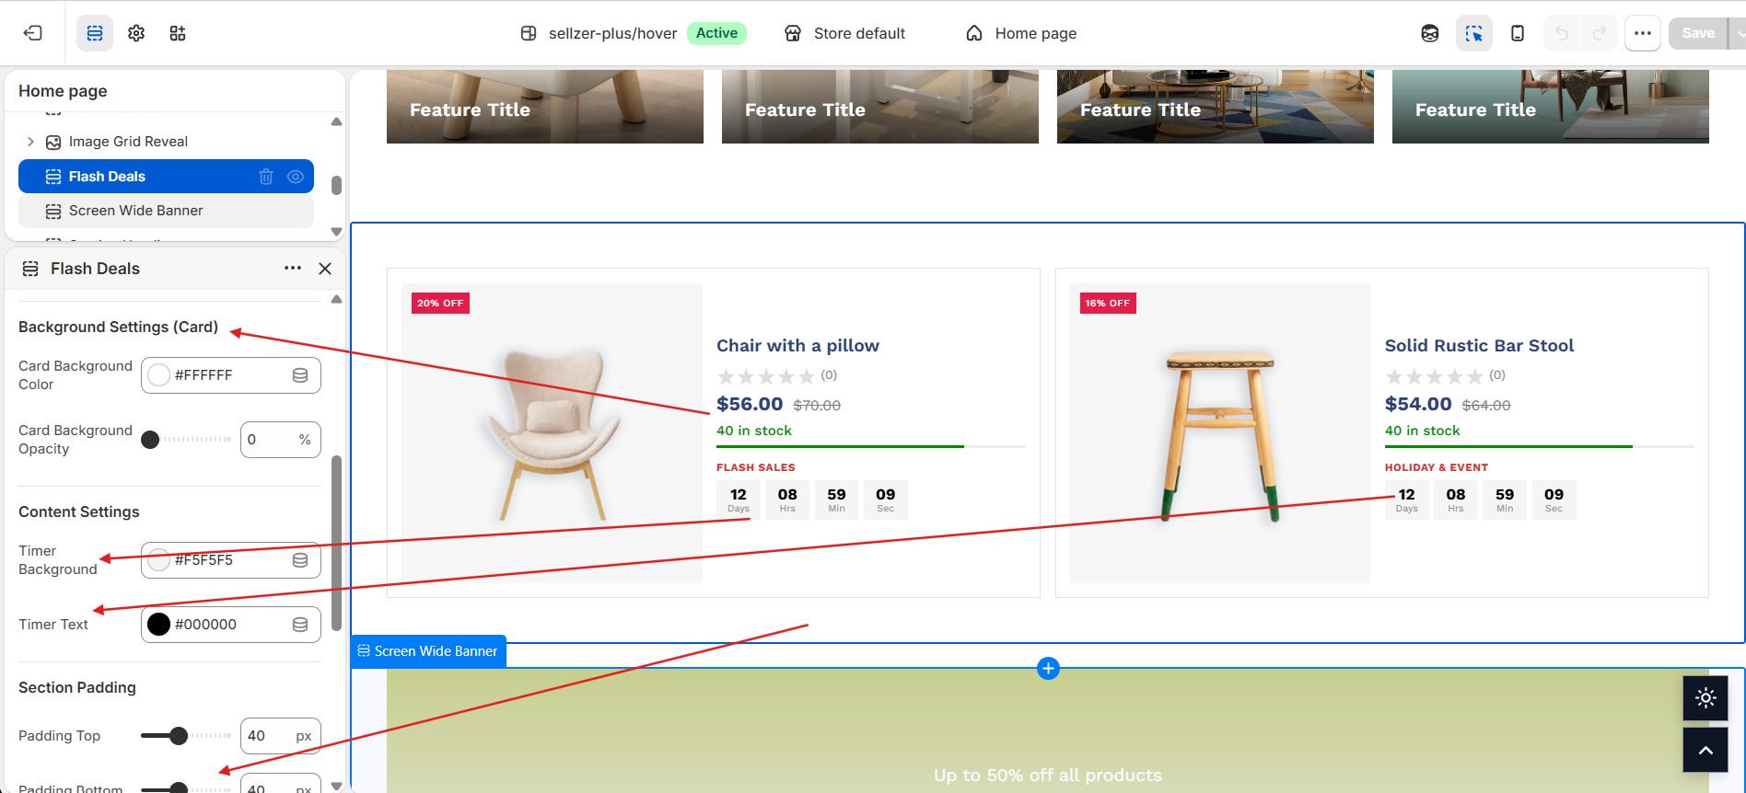
Task: Click dynamic source icon for Timer Background
Action: pos(300,560)
